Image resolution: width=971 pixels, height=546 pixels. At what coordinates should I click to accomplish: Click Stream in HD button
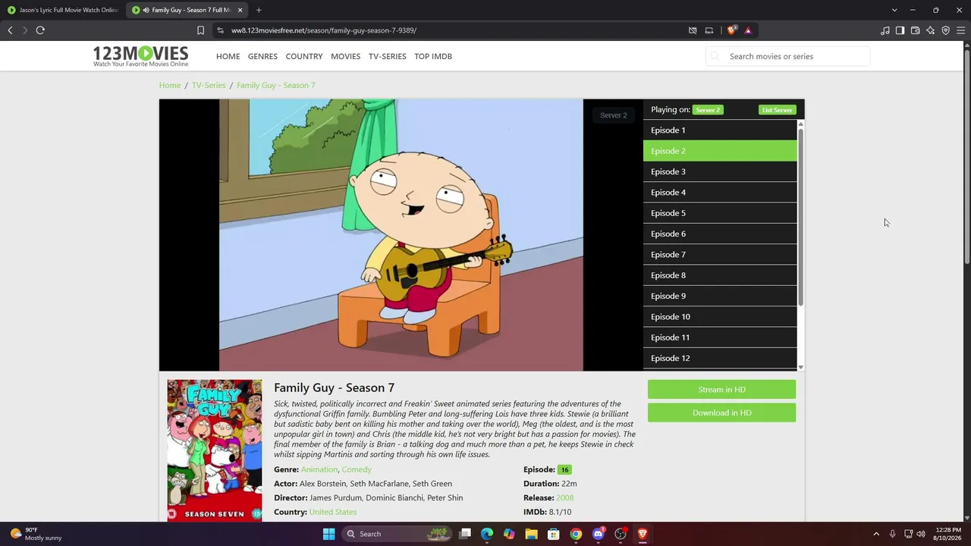tap(721, 390)
